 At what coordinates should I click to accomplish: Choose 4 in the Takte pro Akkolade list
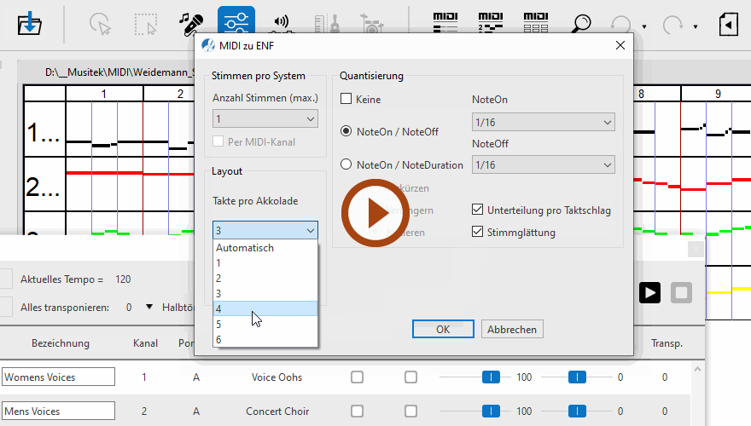pyautogui.click(x=265, y=308)
